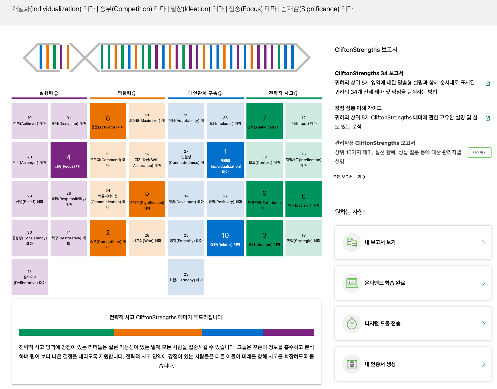Open the CliftonStrengths 34 보고서 title link
497x389 pixels.
click(x=369, y=73)
